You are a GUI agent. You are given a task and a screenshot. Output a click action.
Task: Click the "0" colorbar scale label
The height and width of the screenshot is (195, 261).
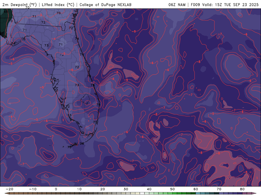[56, 189]
